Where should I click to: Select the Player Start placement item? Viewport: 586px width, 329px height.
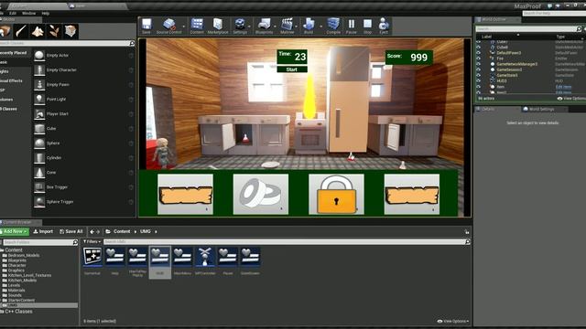84,113
